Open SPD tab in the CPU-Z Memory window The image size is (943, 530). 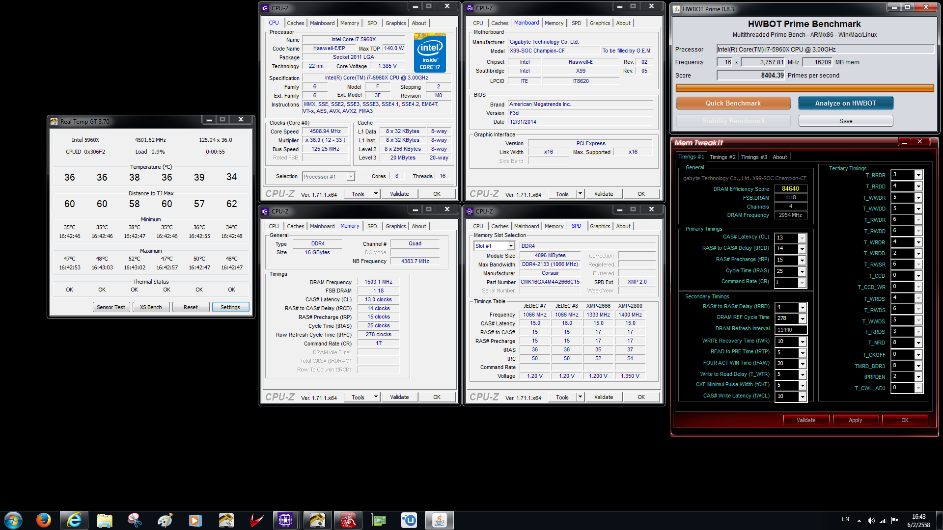pyautogui.click(x=372, y=226)
